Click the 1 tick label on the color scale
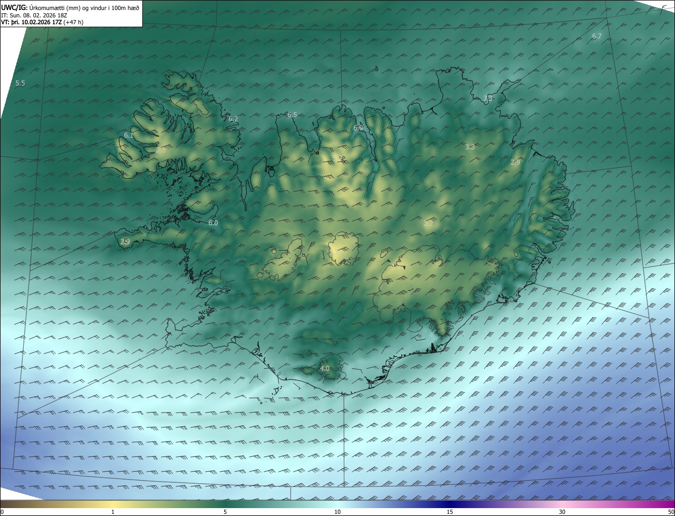 (x=113, y=512)
